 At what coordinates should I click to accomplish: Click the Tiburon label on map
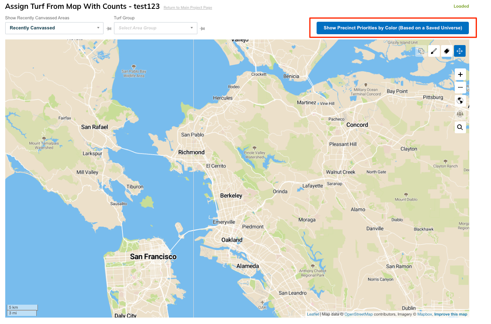[x=135, y=187]
